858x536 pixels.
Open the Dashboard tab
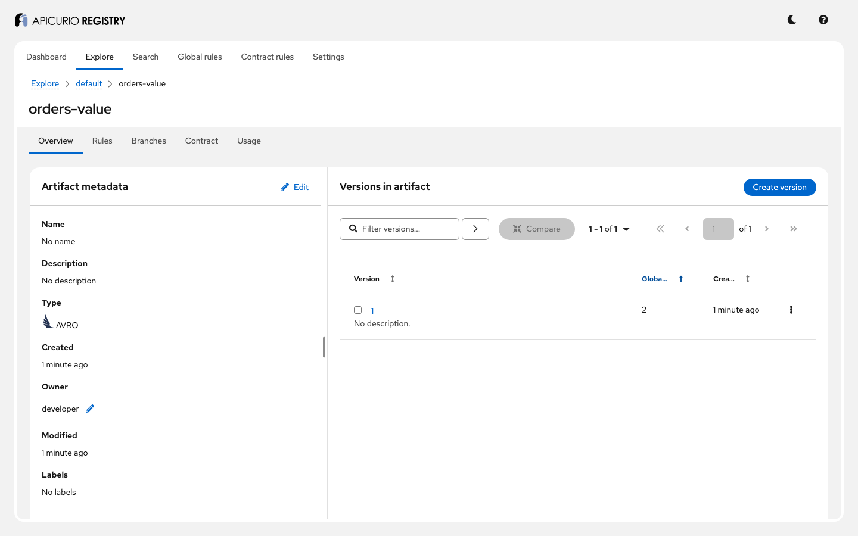(46, 57)
